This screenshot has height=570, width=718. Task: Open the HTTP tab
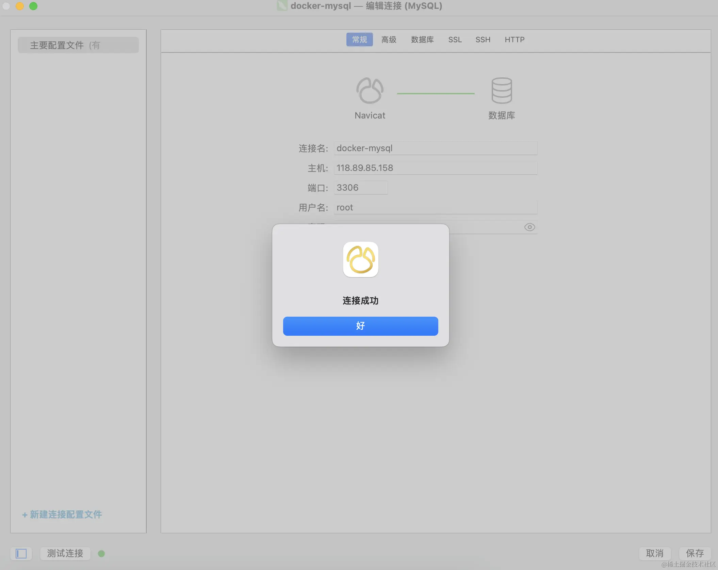[514, 39]
